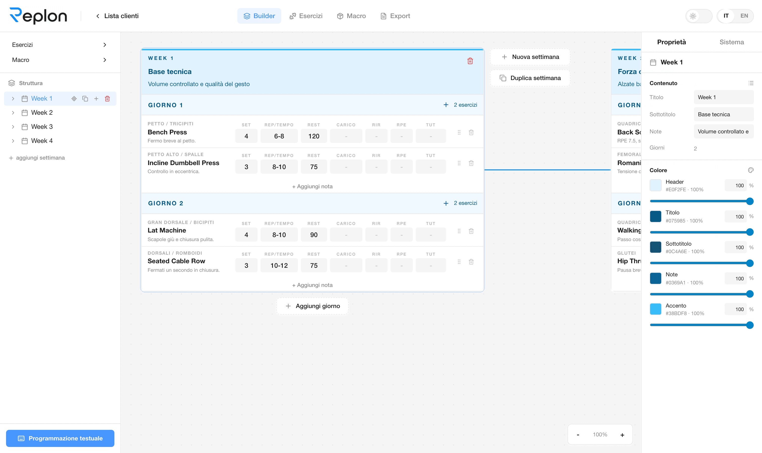Add exercise to Giorno 2 via plus
Image resolution: width=762 pixels, height=453 pixels.
coord(446,203)
